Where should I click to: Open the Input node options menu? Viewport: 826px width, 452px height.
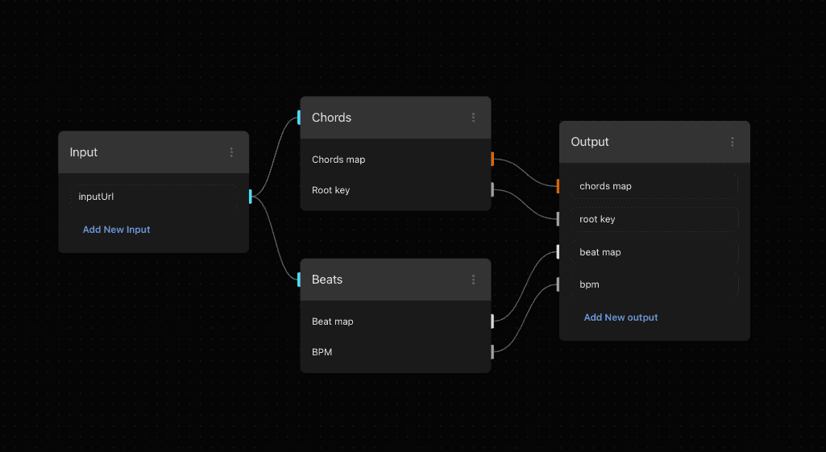coord(231,152)
